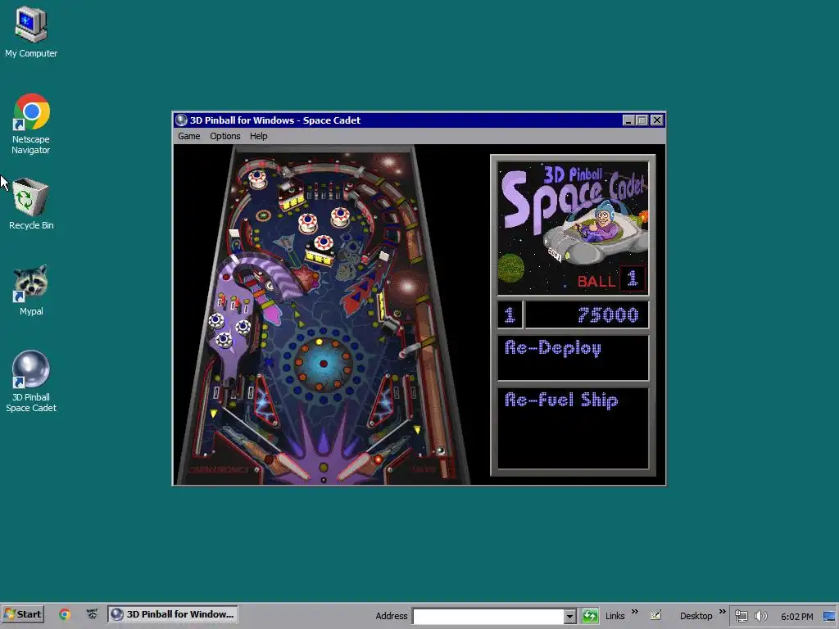This screenshot has height=629, width=839.
Task: Open the volume speaker tray icon
Action: [760, 616]
